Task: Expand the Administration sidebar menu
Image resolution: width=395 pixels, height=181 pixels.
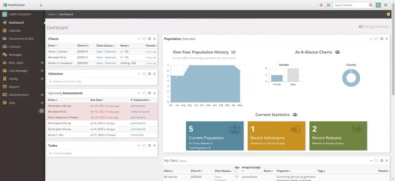Action: (x=42, y=95)
